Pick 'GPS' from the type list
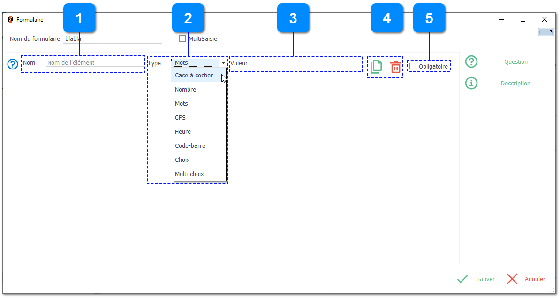The height and width of the screenshot is (298, 560). coord(180,118)
